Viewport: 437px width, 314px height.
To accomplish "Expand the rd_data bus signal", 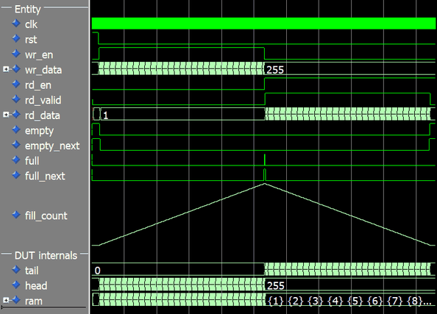I will click(x=6, y=115).
